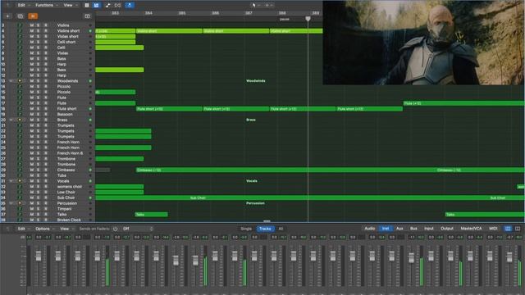This screenshot has width=525, height=295.
Task: Solo the Sub Choir track
Action: coord(39,197)
